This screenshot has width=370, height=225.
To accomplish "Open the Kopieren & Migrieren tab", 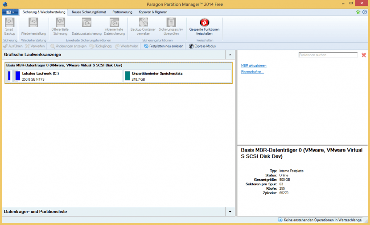I will point(153,12).
